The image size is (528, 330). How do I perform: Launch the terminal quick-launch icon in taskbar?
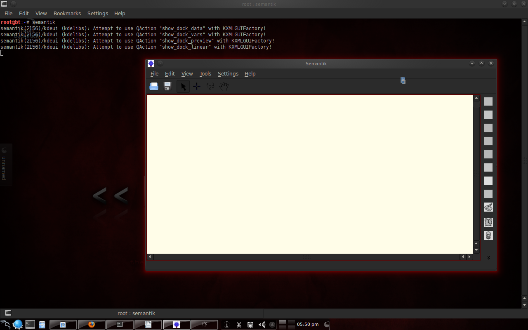click(30, 325)
